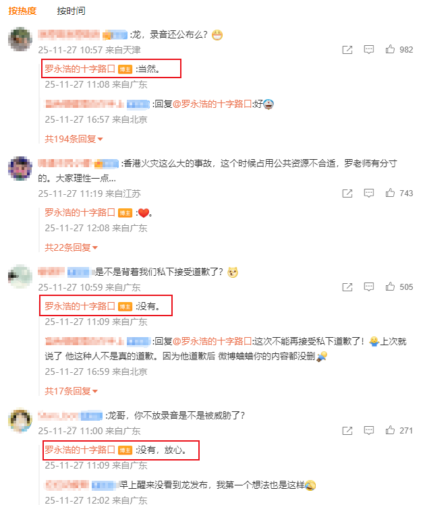This screenshot has height=505, width=427.
Task: Reply to the 是不是被威胁了 comment
Action: (x=369, y=431)
